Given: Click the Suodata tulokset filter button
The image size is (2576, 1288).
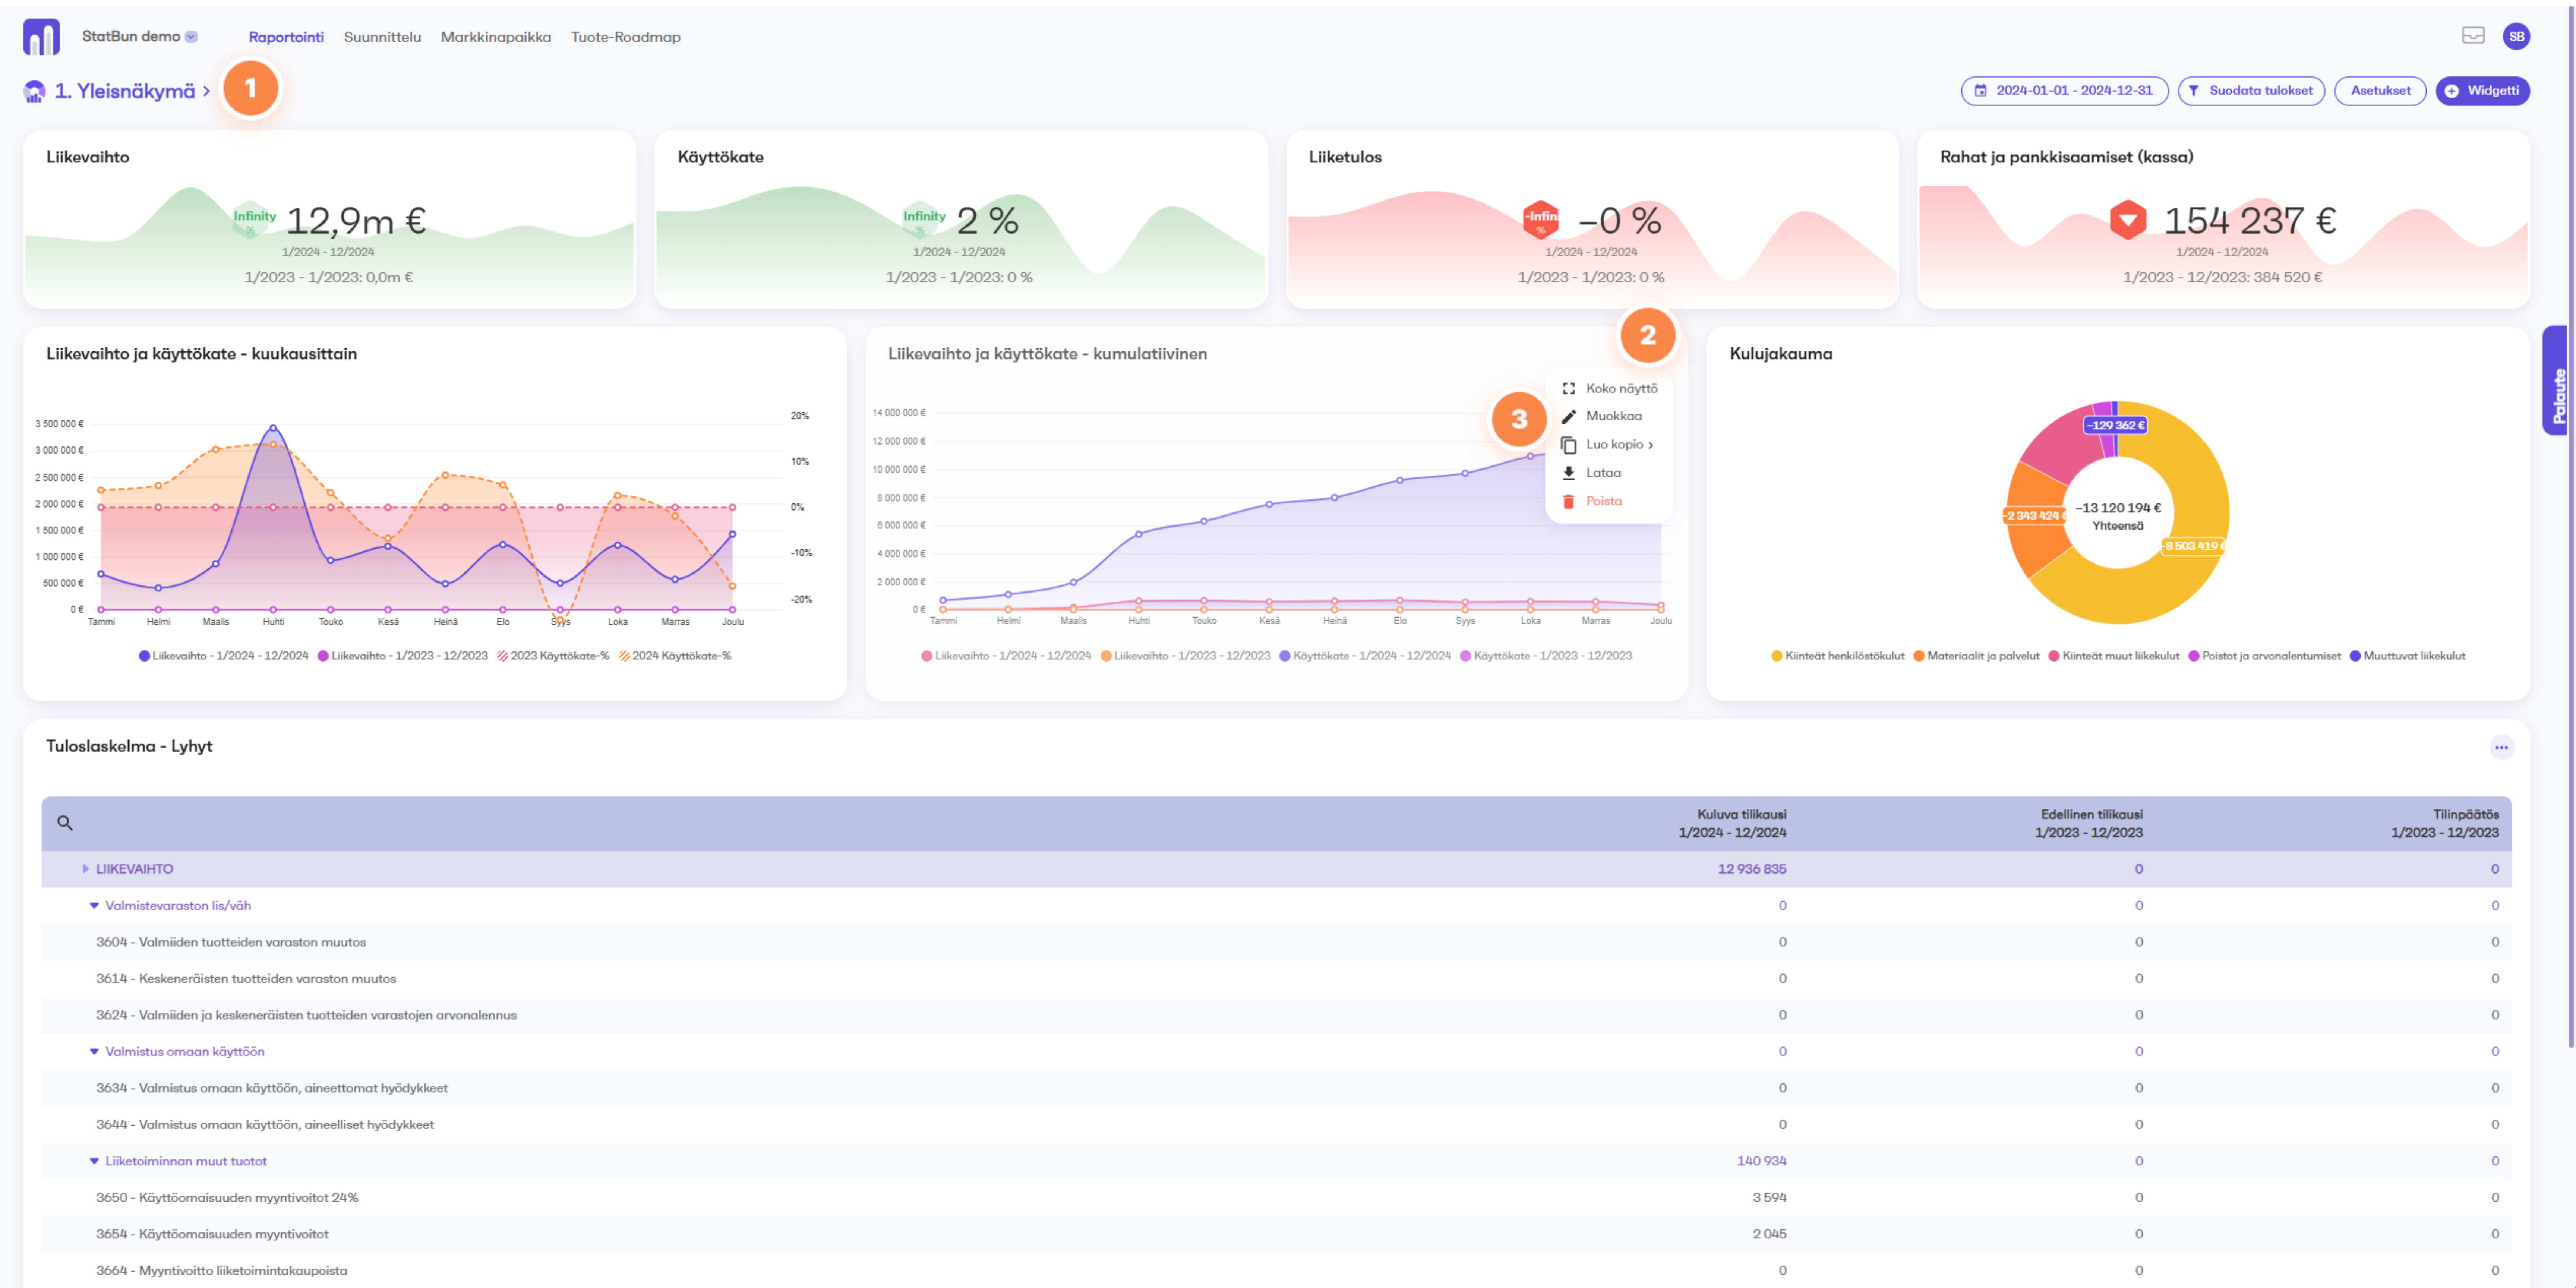Looking at the screenshot, I should [x=2251, y=91].
